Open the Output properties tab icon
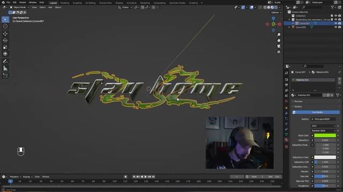 pos(286,85)
